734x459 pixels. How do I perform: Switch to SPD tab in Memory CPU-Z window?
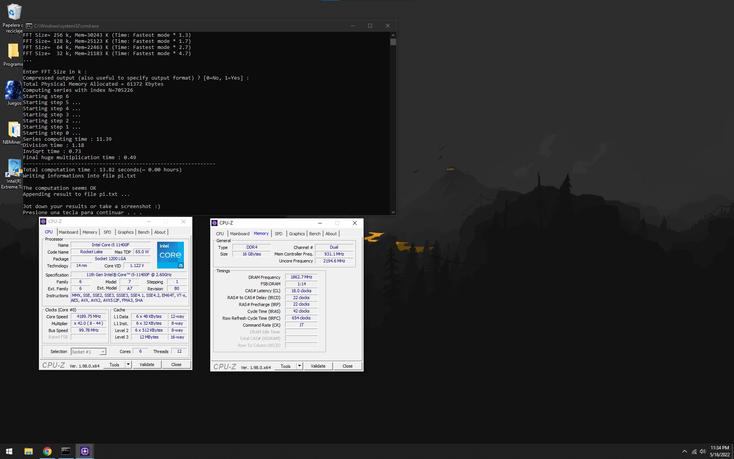click(x=279, y=234)
